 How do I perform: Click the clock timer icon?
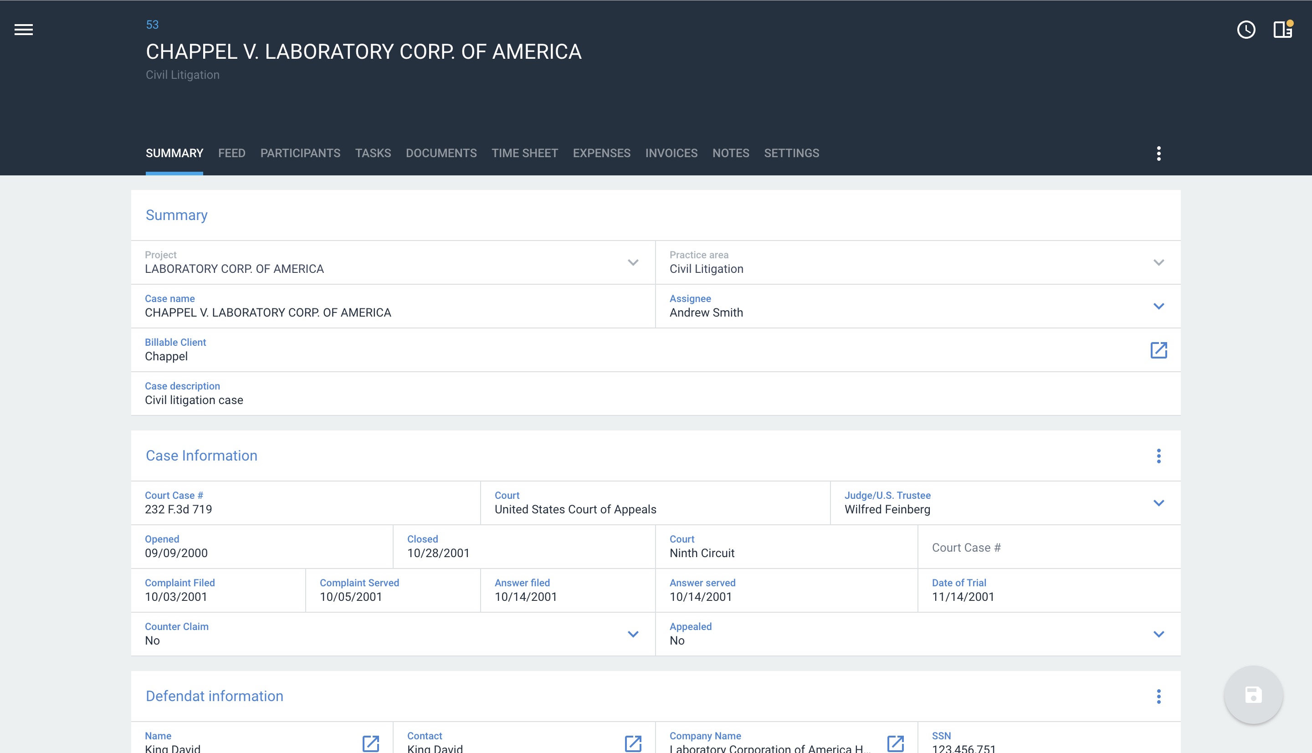1246,30
